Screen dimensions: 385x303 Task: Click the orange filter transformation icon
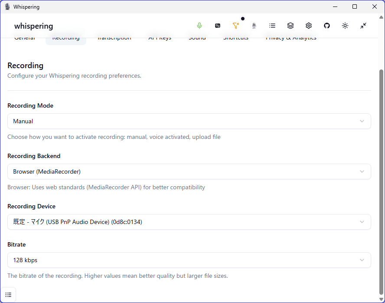tap(236, 26)
